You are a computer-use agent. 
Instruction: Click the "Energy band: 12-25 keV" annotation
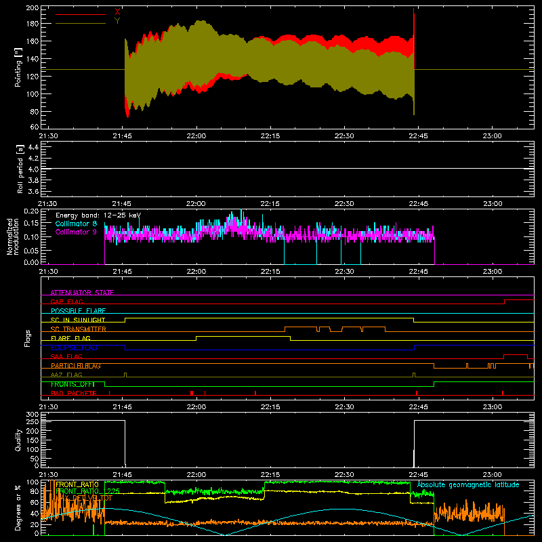point(98,215)
